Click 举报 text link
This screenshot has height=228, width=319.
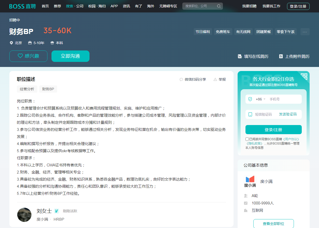tap(222, 79)
